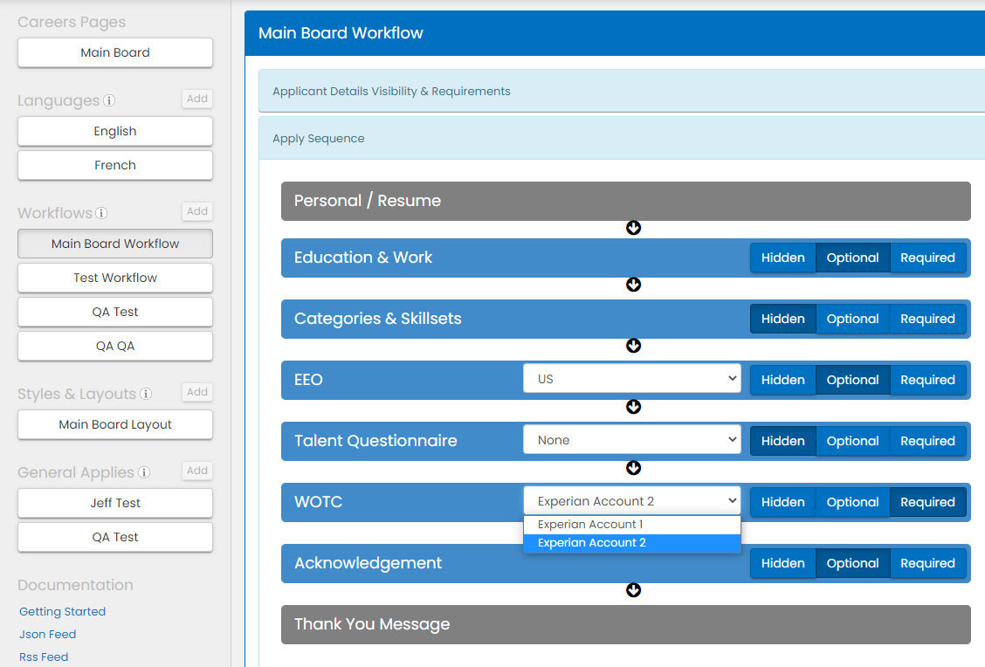Select the highlighted Experian Account 2 option
The image size is (985, 667).
[631, 542]
